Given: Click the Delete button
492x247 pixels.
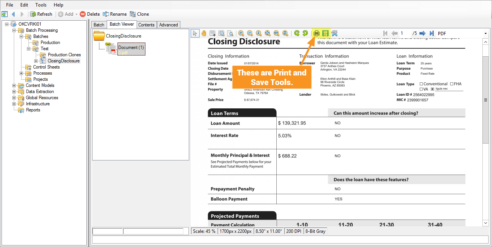Looking at the screenshot, I should (x=90, y=14).
